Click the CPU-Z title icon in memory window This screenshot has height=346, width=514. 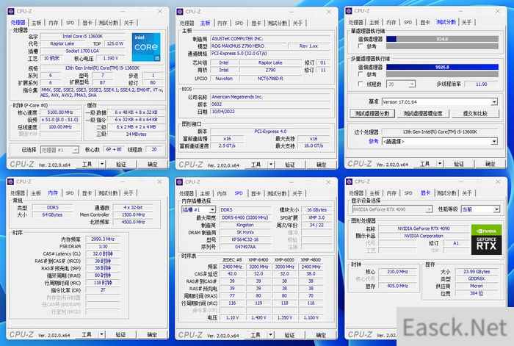coord(10,181)
